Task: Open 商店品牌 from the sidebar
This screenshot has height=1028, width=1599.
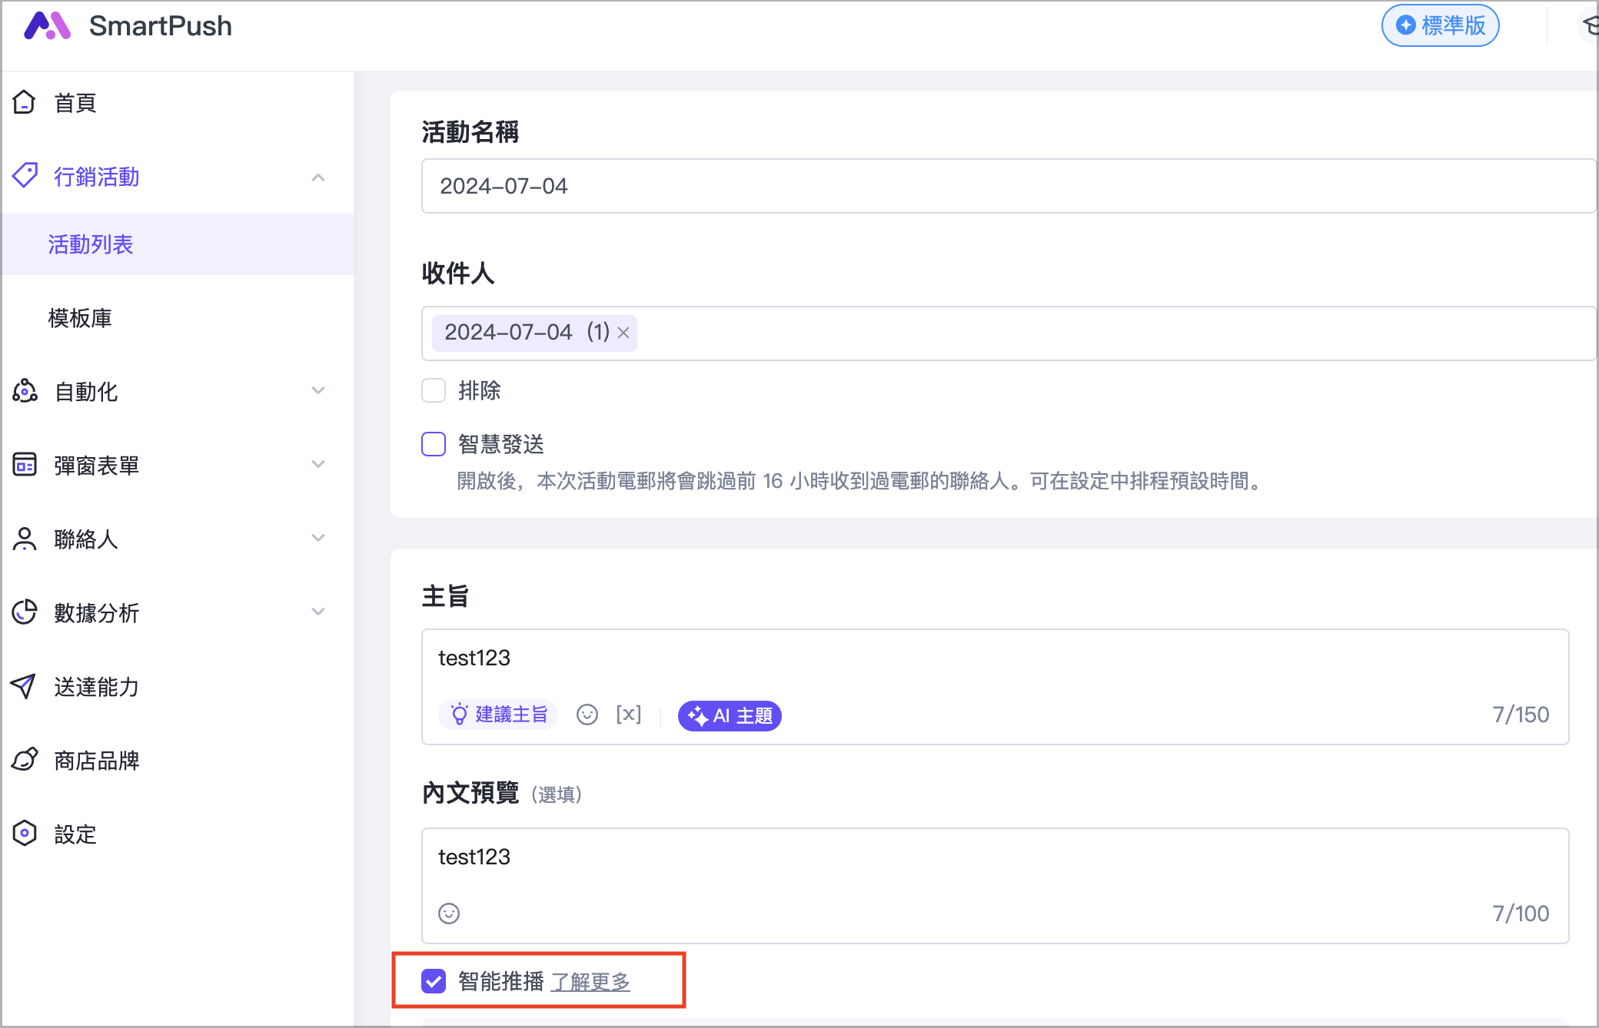Action: coord(96,761)
